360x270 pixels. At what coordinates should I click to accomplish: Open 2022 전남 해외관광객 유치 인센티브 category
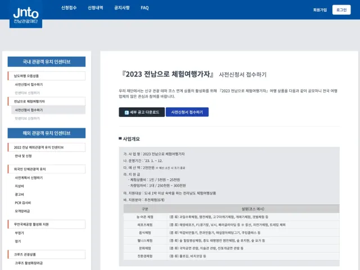[47, 147]
